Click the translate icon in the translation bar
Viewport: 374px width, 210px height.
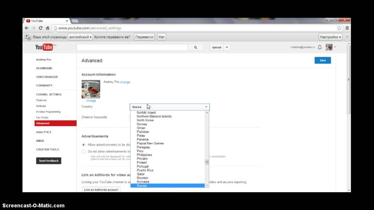pos(28,37)
